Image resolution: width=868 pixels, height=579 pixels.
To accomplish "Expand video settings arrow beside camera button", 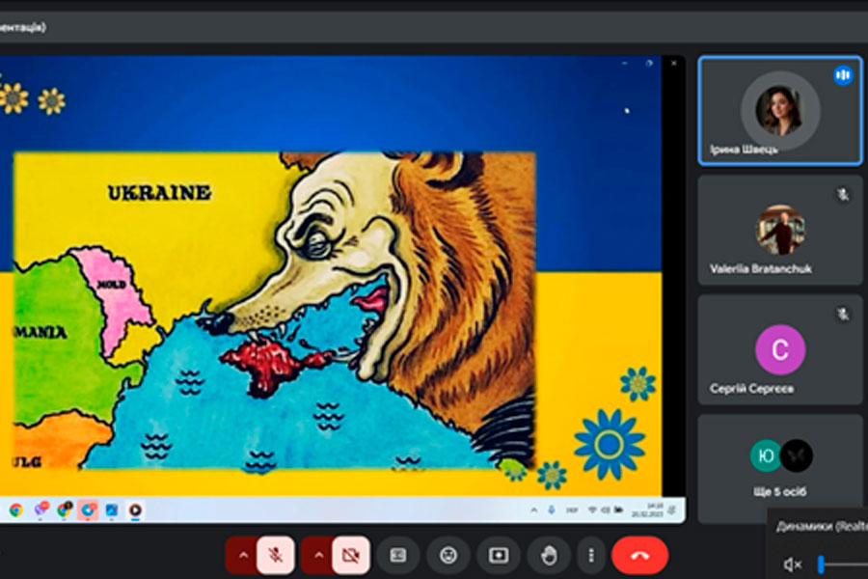I will 317,555.
